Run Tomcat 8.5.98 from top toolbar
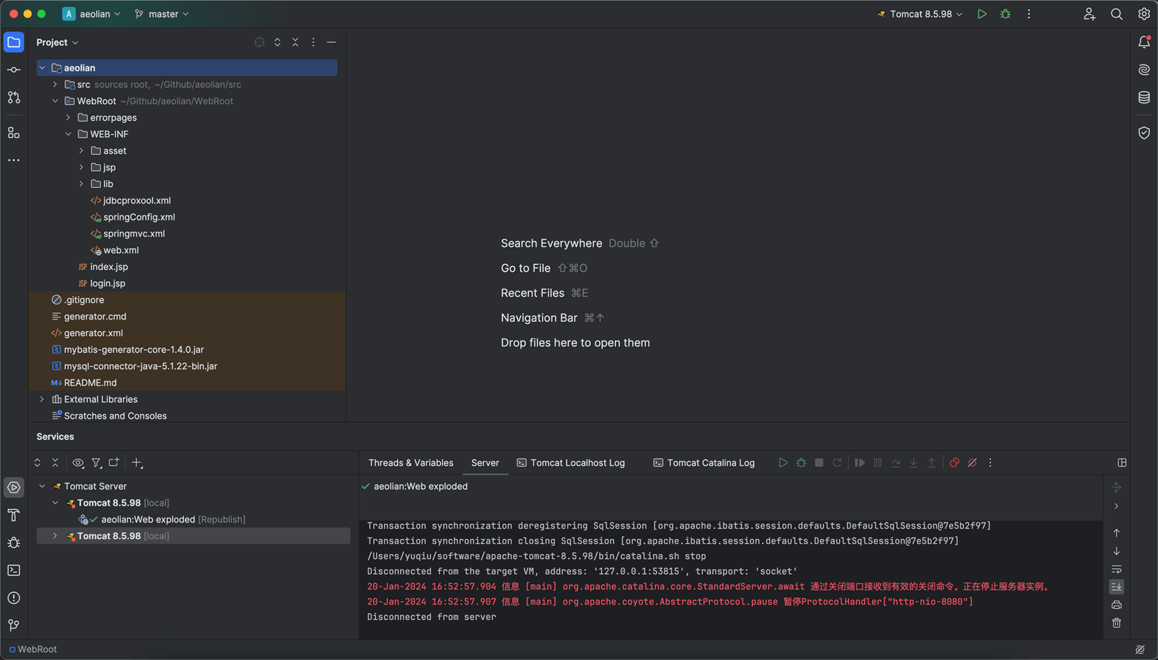The width and height of the screenshot is (1158, 660). pos(982,14)
